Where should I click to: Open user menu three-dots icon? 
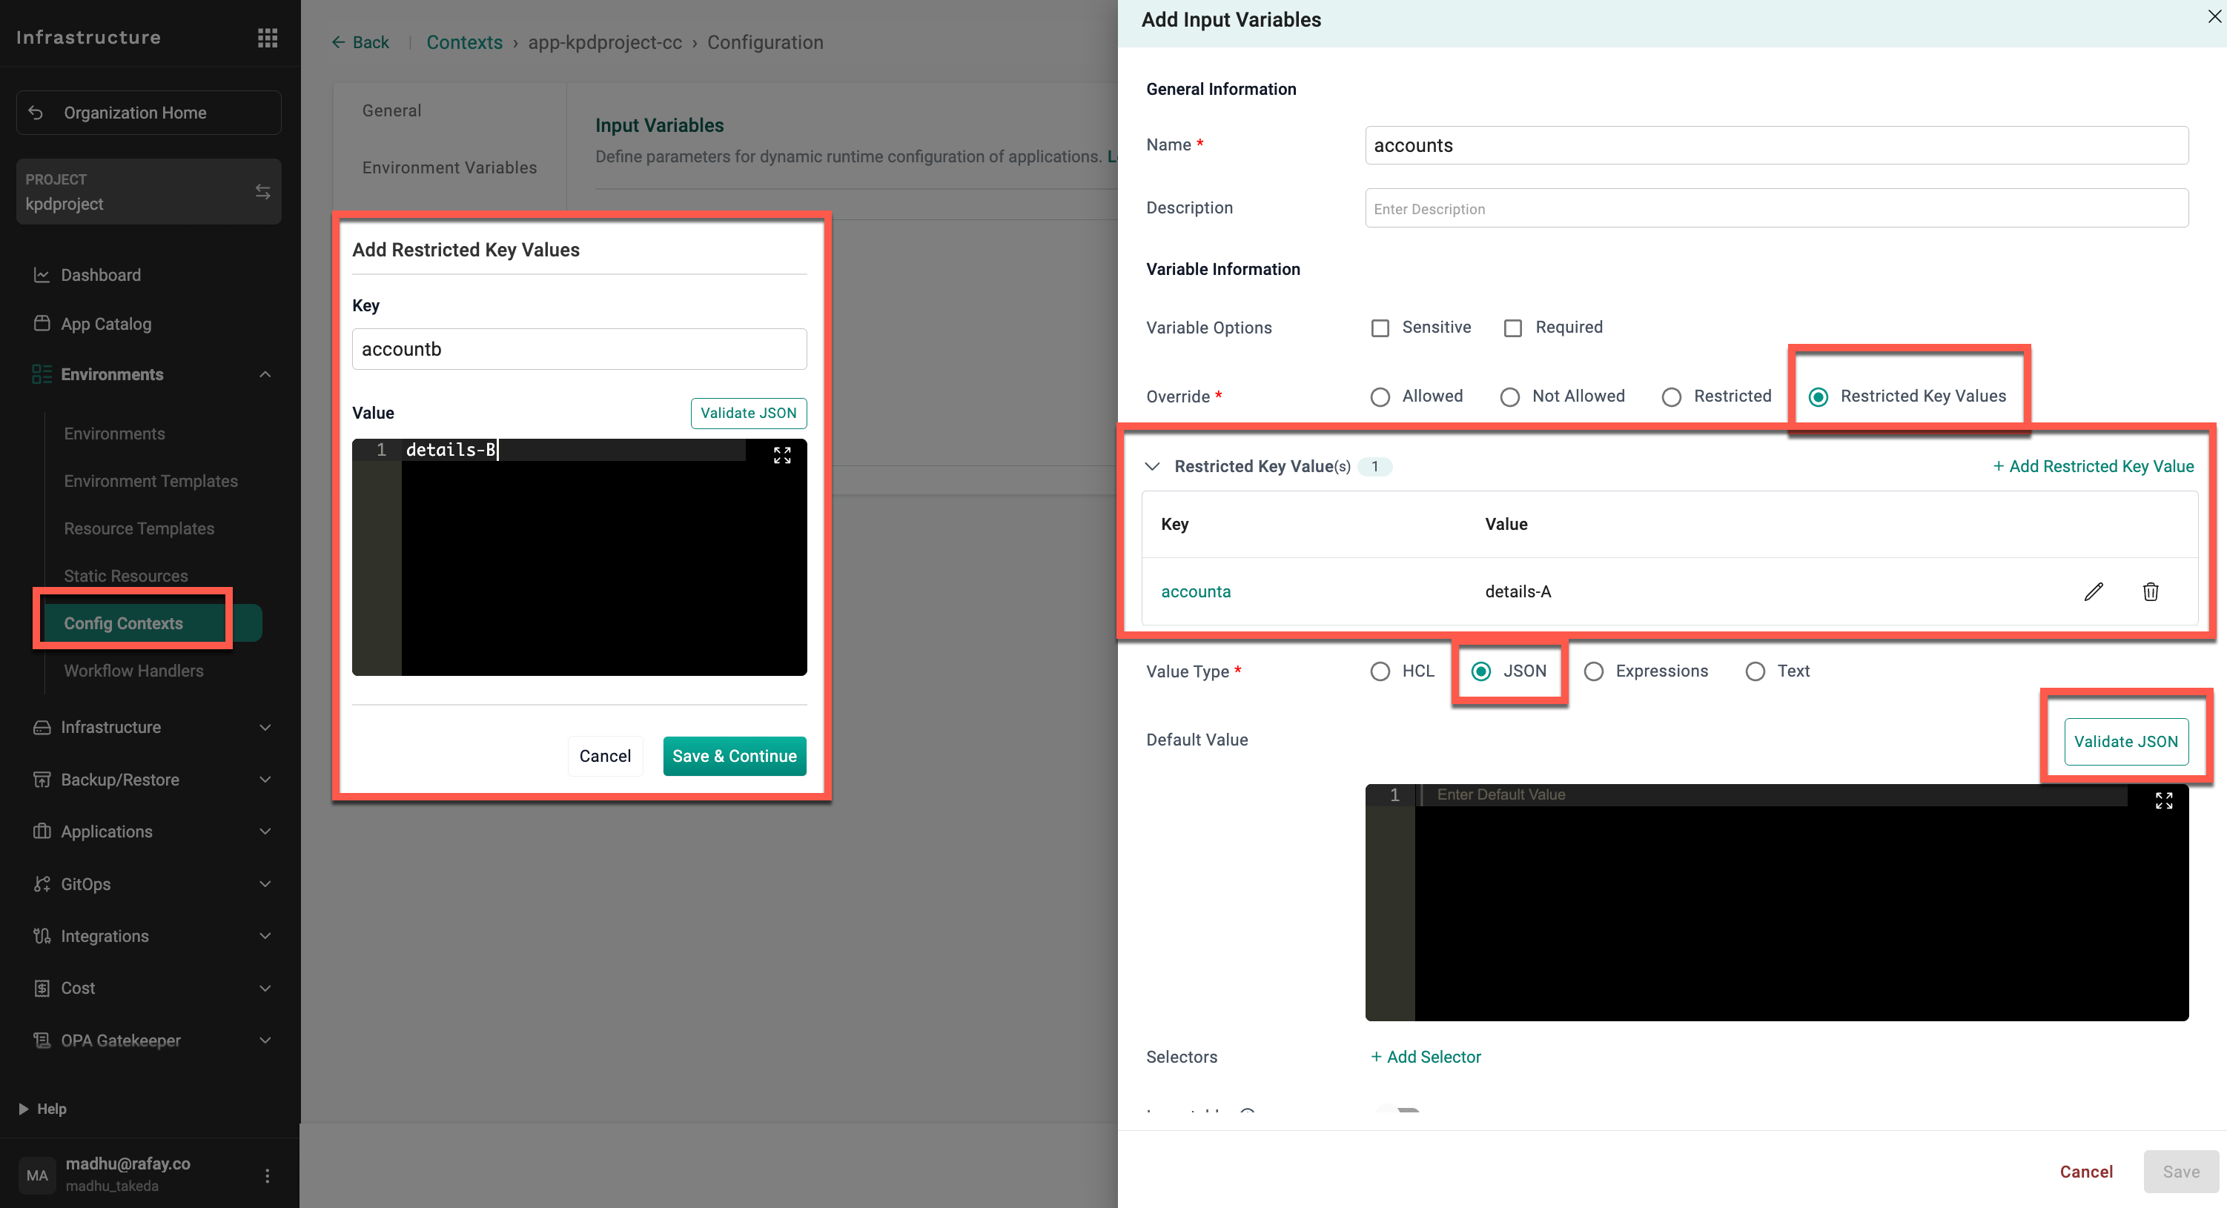(x=267, y=1175)
